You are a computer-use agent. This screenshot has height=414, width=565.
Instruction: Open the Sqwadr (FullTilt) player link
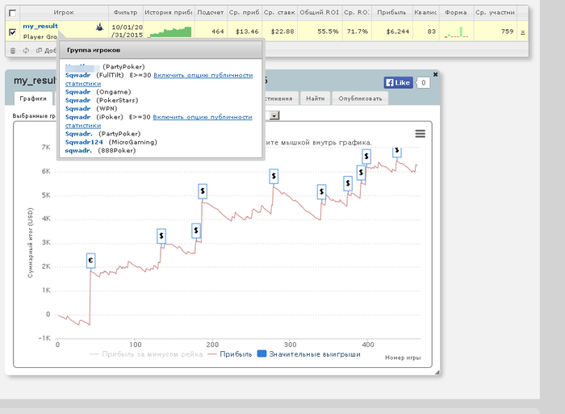pos(77,75)
